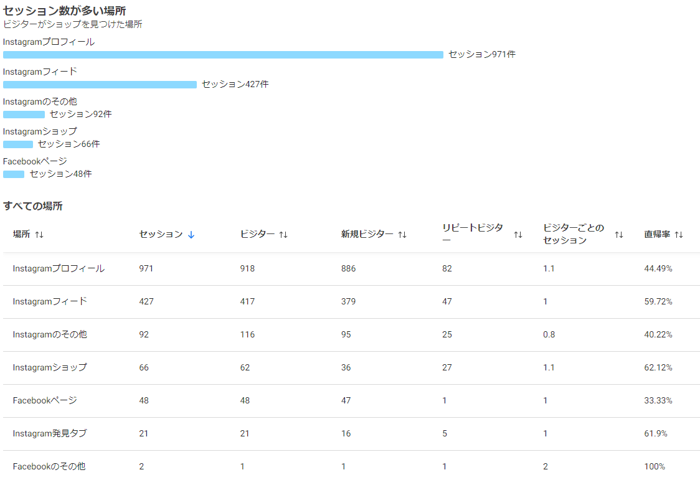Click bounce rate 61.9% in Instagram発見タブ row

[x=656, y=433]
